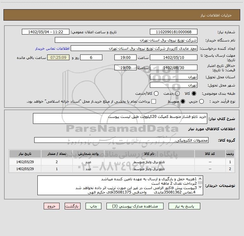This screenshot has width=244, height=236.
Task: Click the remaining time 07:25:09 field
Action: 58,58
